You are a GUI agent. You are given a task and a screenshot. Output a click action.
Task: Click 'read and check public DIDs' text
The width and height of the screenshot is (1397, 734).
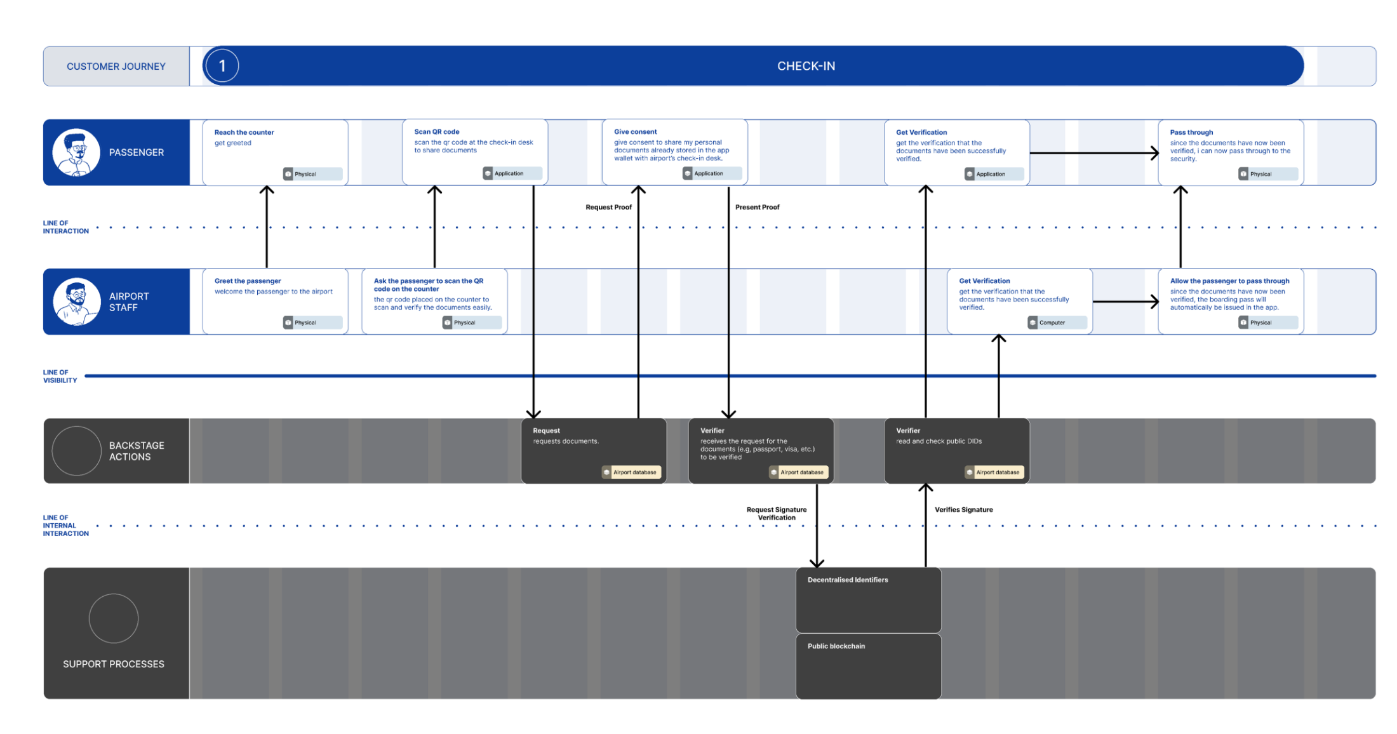(x=939, y=441)
